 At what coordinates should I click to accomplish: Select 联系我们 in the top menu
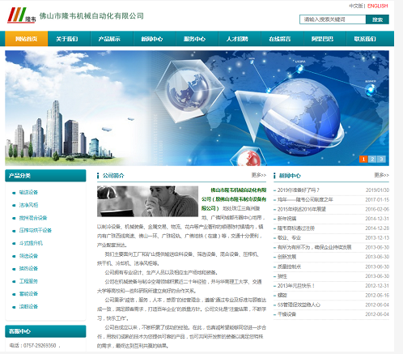pyautogui.click(x=365, y=39)
